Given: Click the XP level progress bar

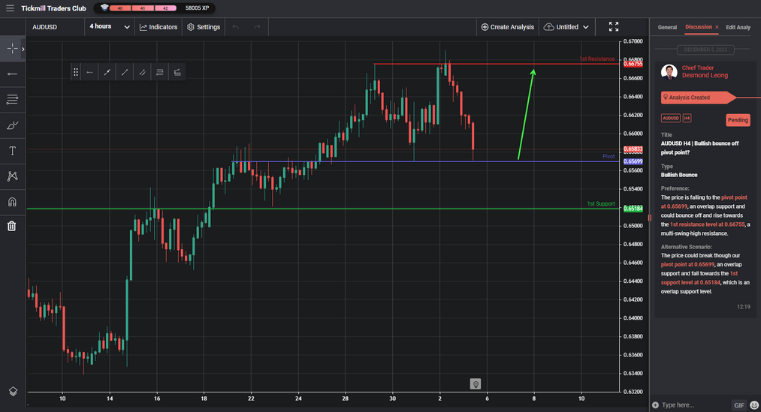Looking at the screenshot, I should (143, 8).
